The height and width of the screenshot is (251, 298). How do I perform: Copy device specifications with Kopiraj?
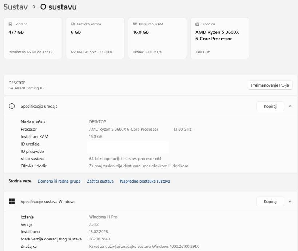pyautogui.click(x=270, y=107)
